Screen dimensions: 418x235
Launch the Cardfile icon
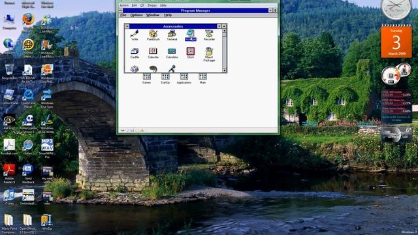[x=135, y=53]
